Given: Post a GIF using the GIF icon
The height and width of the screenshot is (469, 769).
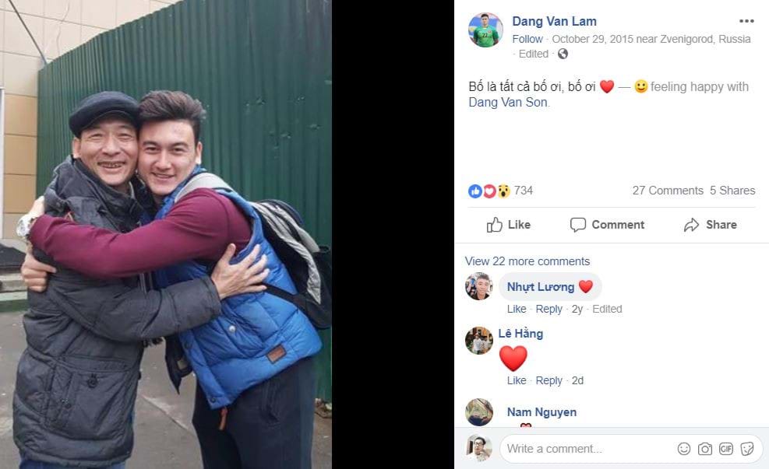Looking at the screenshot, I should tap(726, 449).
